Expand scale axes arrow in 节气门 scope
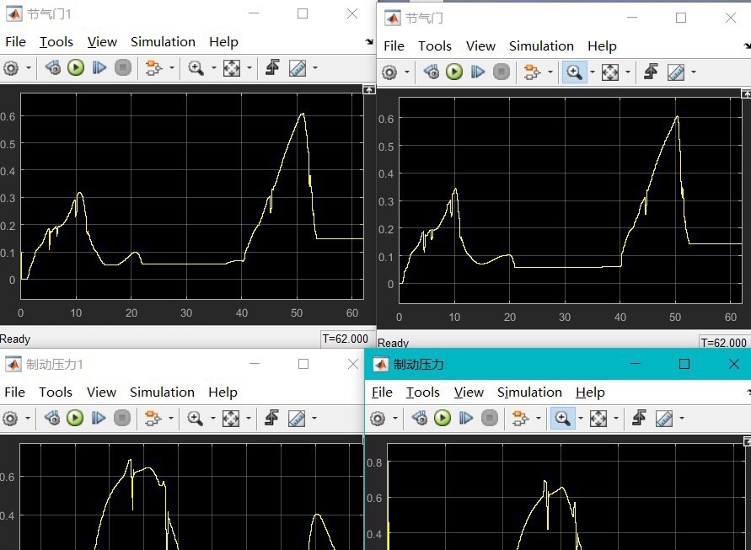 [x=627, y=72]
